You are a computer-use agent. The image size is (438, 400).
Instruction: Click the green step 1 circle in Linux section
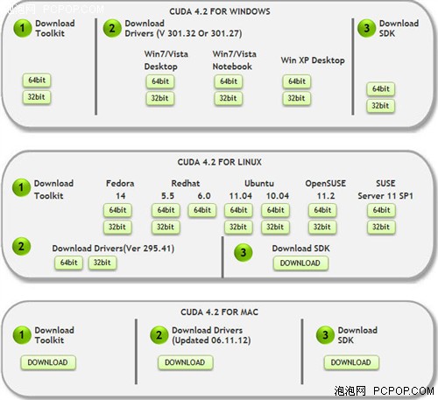tap(21, 187)
